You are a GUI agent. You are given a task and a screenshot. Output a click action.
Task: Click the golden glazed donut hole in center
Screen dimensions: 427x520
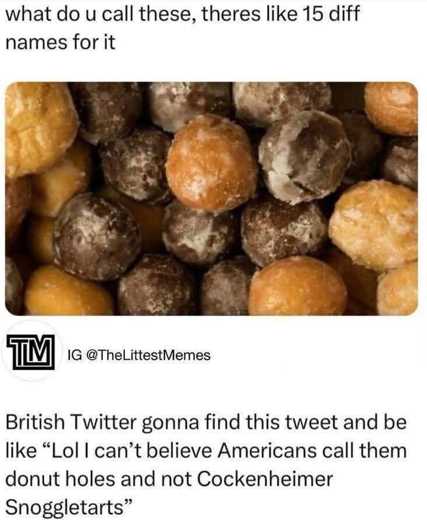pyautogui.click(x=211, y=163)
